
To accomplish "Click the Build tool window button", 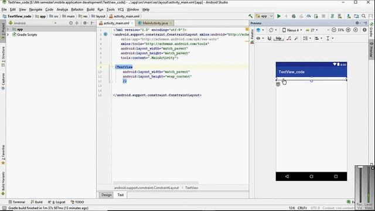I will coord(36,202).
